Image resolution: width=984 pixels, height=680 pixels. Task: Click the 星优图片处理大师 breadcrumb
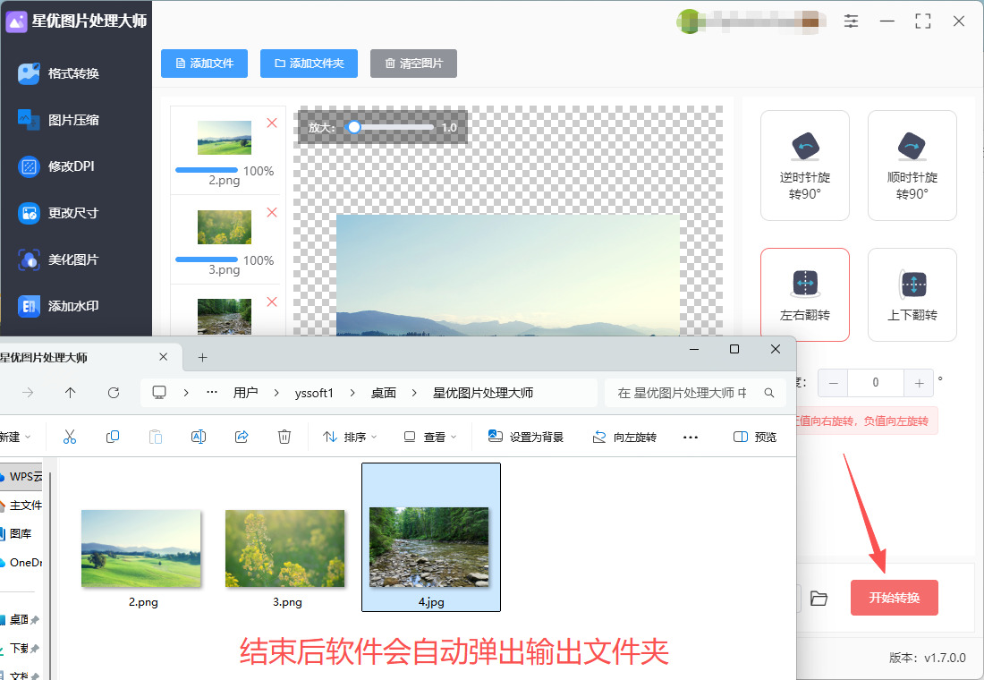point(482,393)
